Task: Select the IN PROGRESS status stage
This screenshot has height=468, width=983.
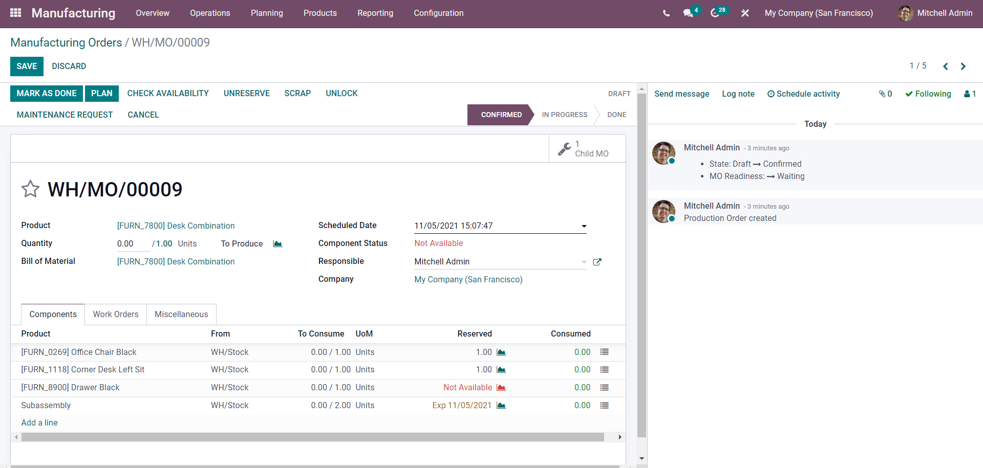Action: tap(565, 115)
